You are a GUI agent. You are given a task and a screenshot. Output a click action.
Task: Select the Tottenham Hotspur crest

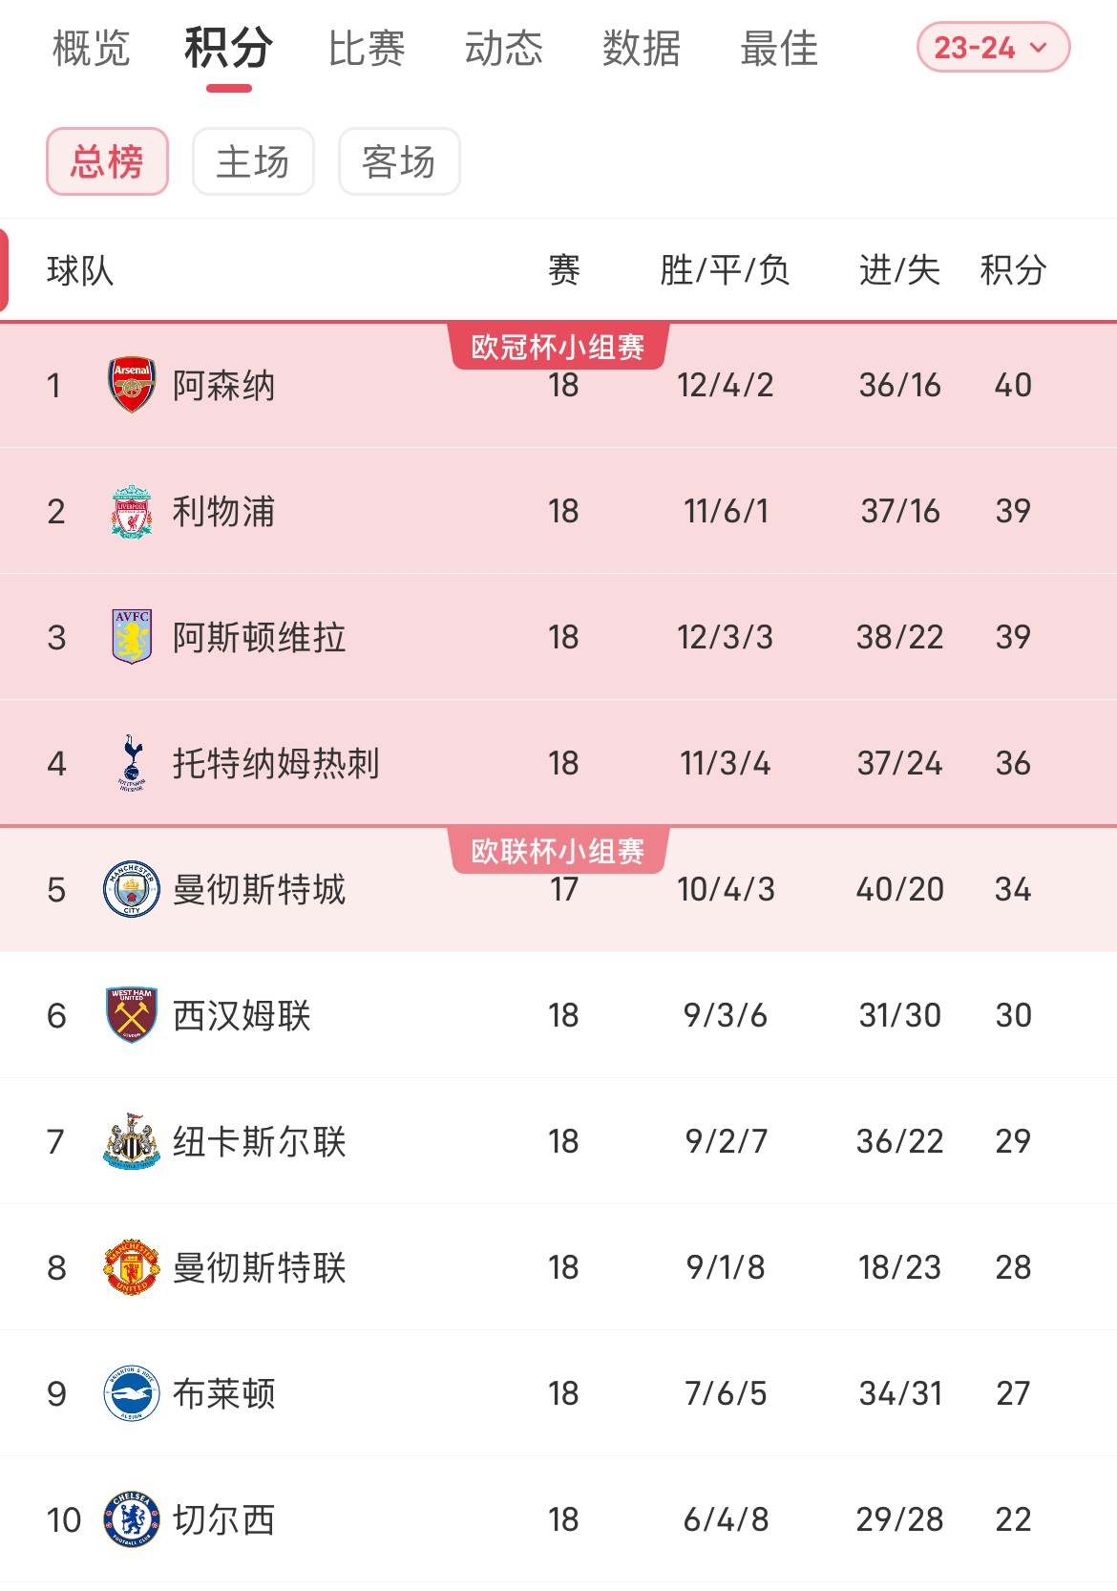click(132, 763)
